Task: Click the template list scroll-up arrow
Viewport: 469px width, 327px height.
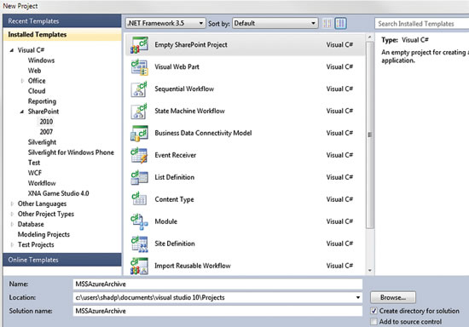Action: [370, 37]
